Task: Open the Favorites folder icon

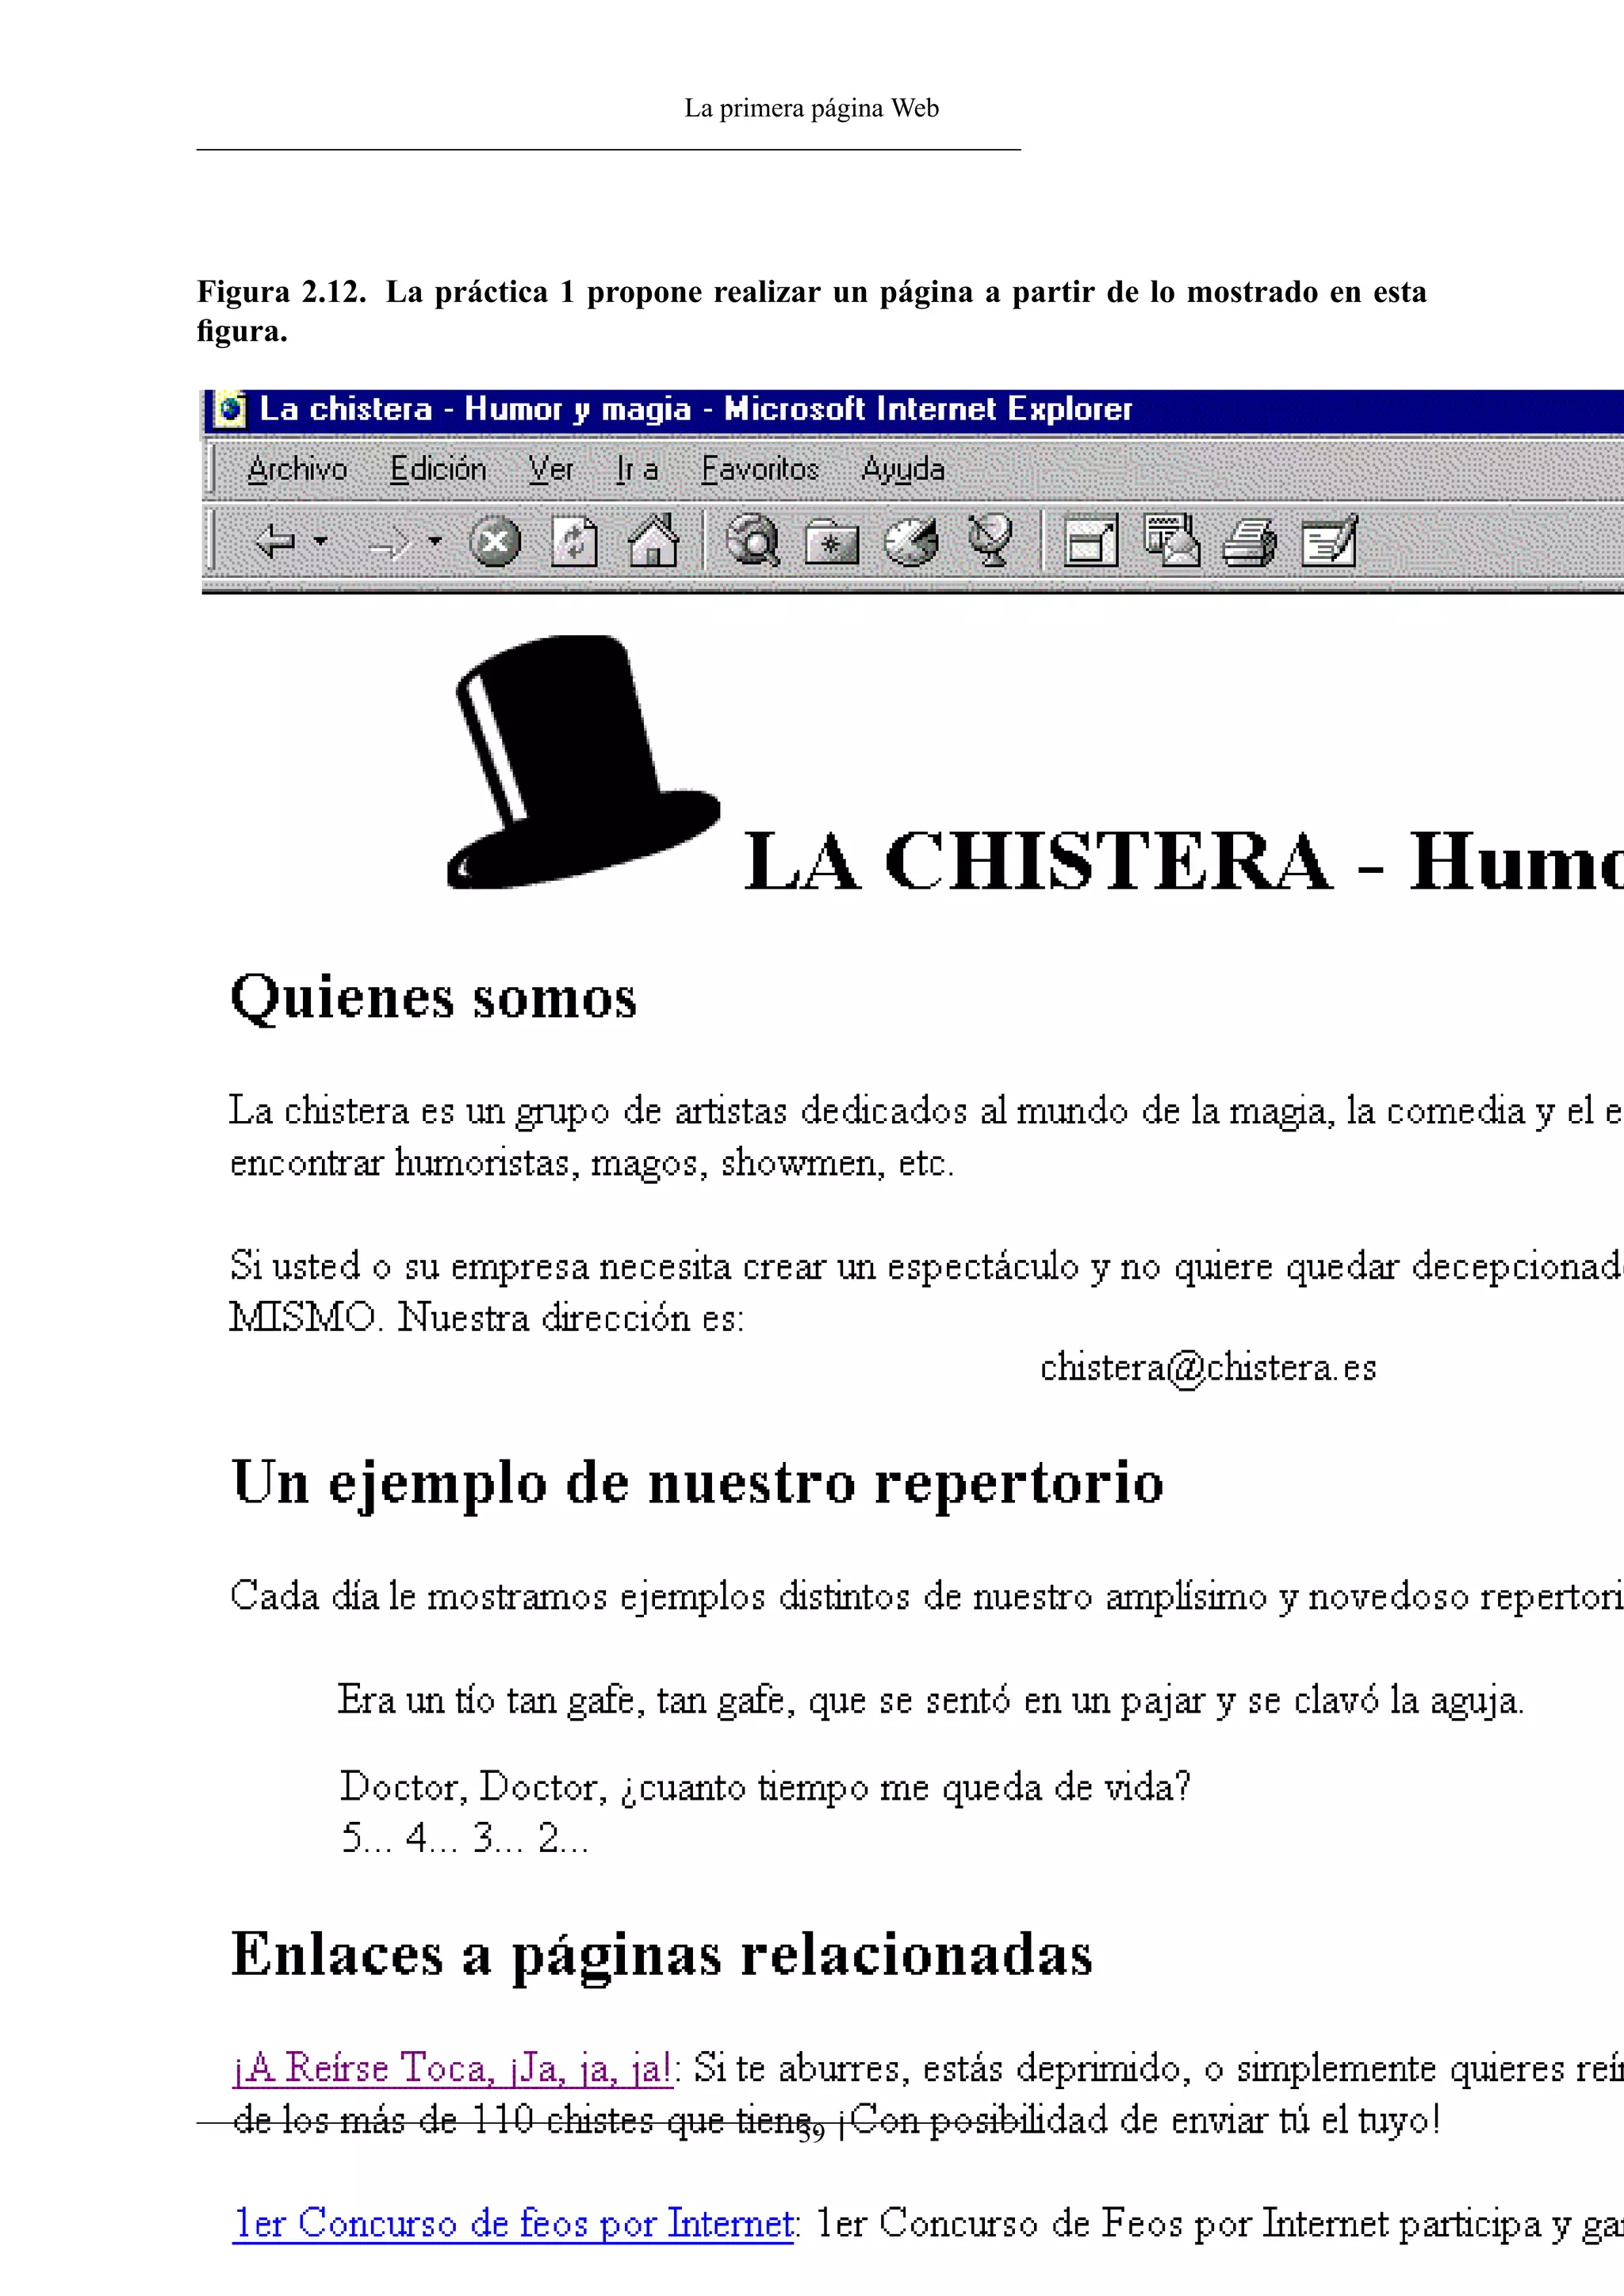Action: coord(832,543)
